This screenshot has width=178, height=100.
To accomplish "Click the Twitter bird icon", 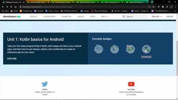I will pyautogui.click(x=45, y=84).
